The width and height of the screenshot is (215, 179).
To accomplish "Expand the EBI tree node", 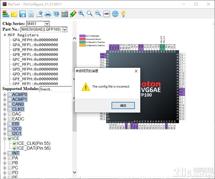I will [x=5, y=124].
